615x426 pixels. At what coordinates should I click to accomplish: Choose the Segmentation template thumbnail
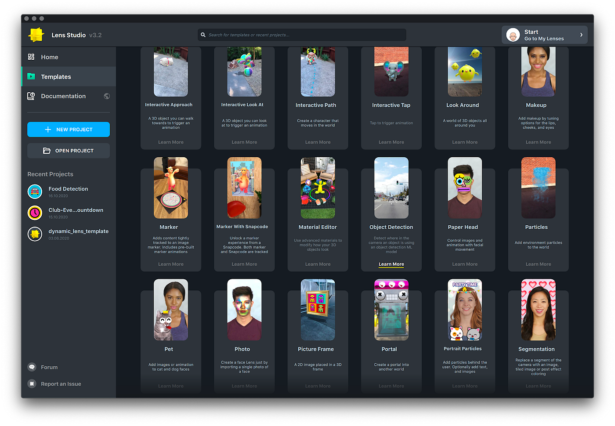(x=539, y=310)
